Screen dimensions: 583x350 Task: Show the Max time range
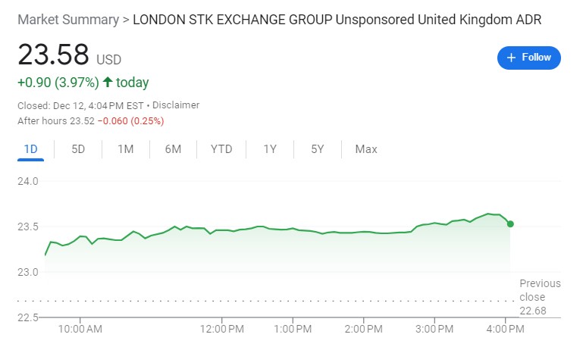point(366,149)
